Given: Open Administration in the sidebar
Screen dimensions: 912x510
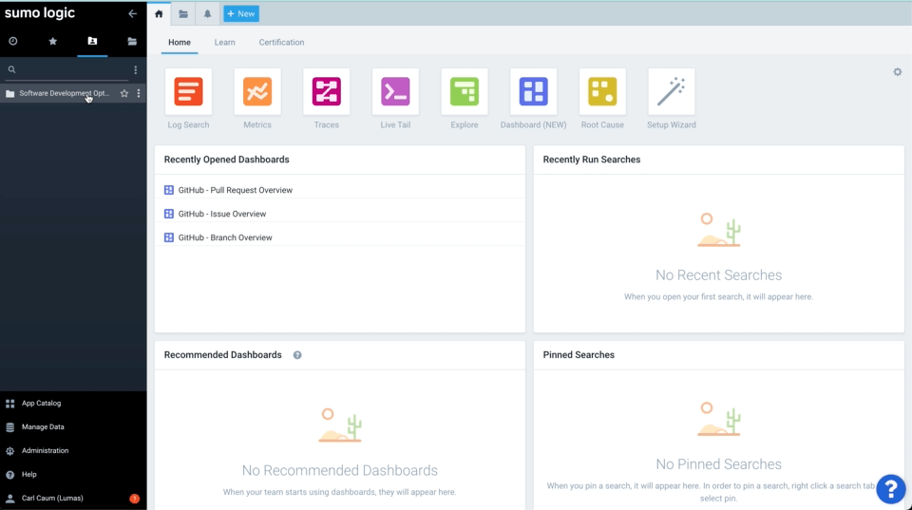Looking at the screenshot, I should tap(46, 451).
